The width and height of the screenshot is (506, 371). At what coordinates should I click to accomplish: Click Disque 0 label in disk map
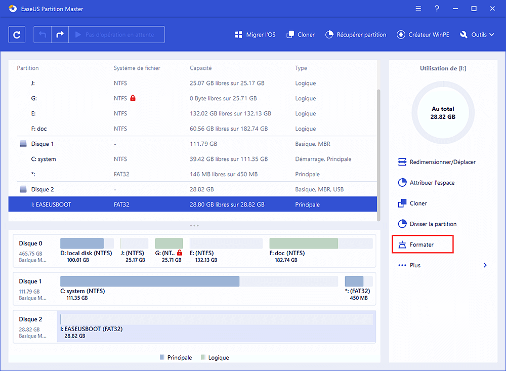pyautogui.click(x=31, y=243)
